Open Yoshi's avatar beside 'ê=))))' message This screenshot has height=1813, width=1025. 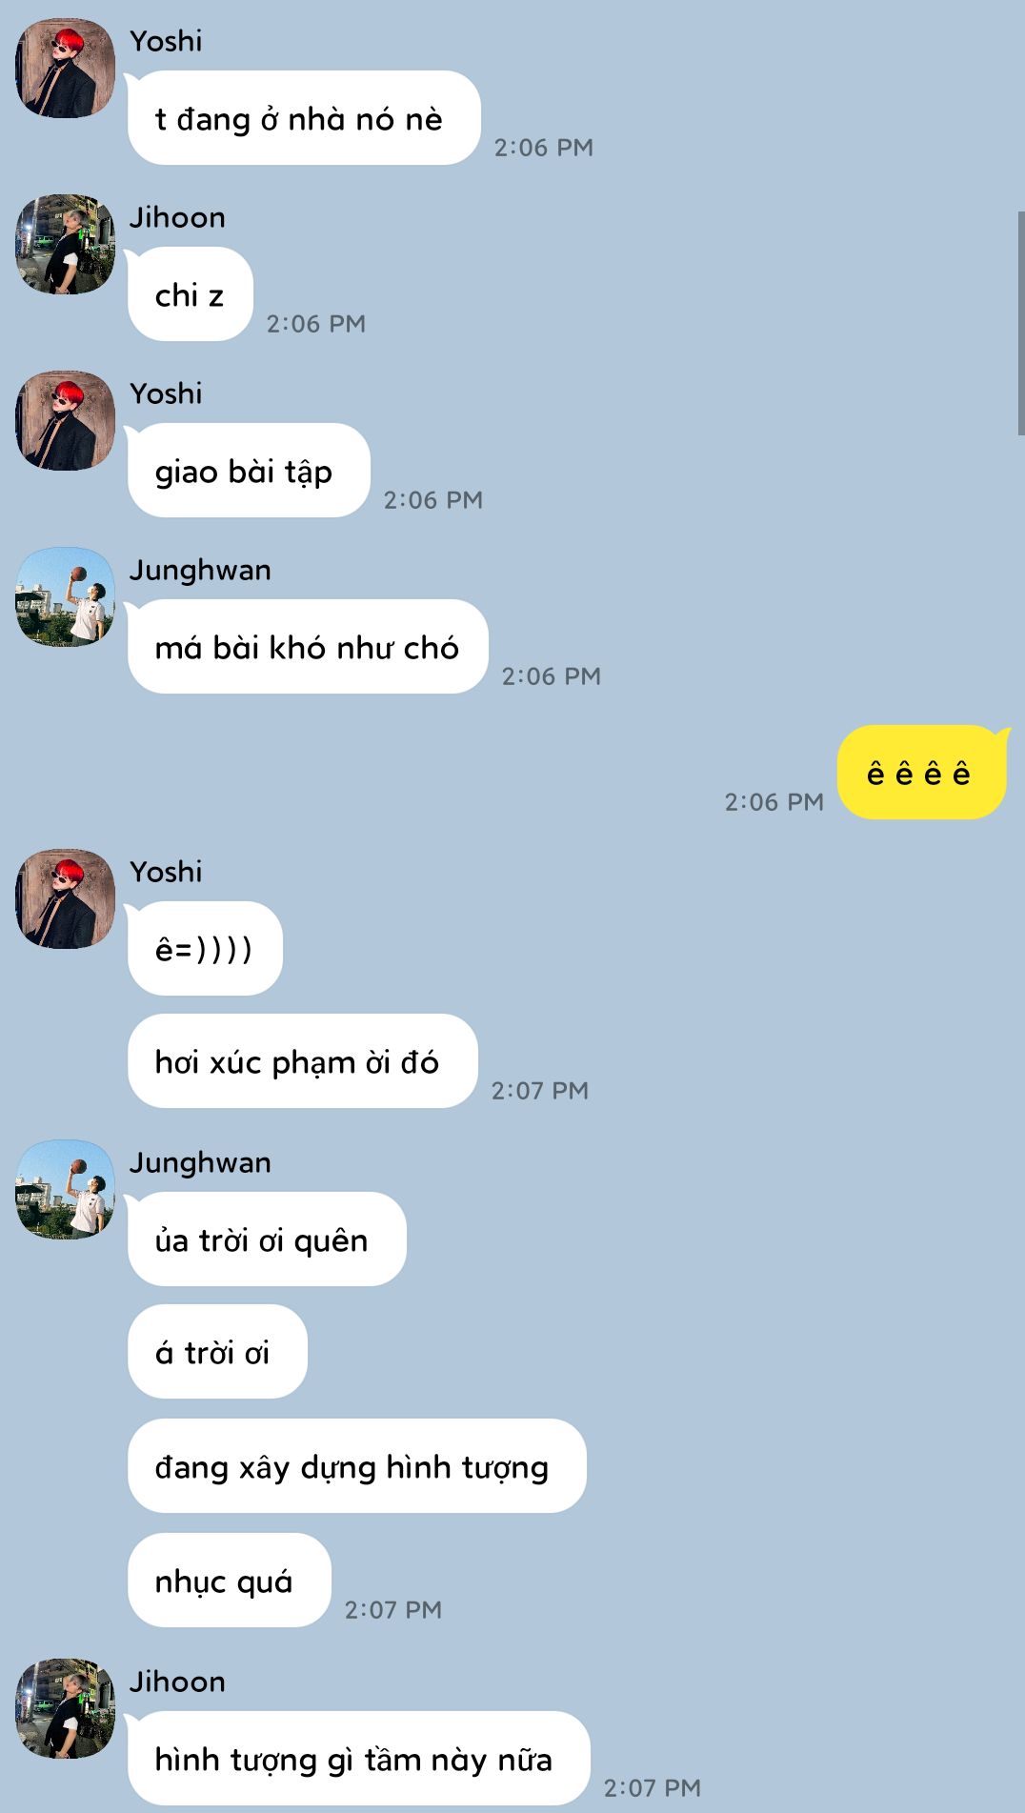65,898
